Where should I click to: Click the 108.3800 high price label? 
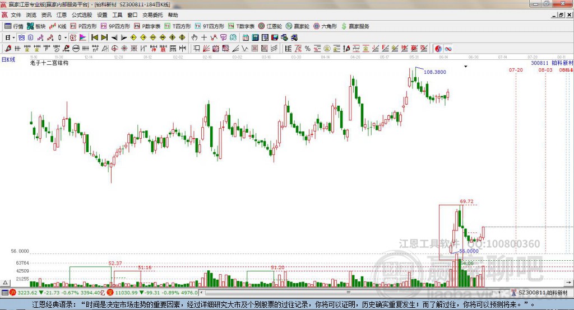(x=435, y=72)
